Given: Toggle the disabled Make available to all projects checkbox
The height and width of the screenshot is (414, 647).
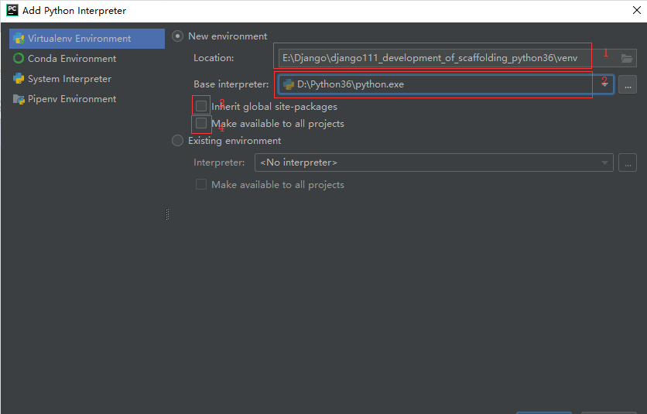Looking at the screenshot, I should tap(201, 184).
